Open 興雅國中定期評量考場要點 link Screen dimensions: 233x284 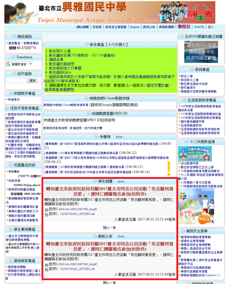(198, 92)
